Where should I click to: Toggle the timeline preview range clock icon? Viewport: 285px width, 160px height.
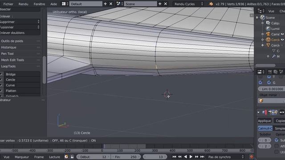click(66, 157)
